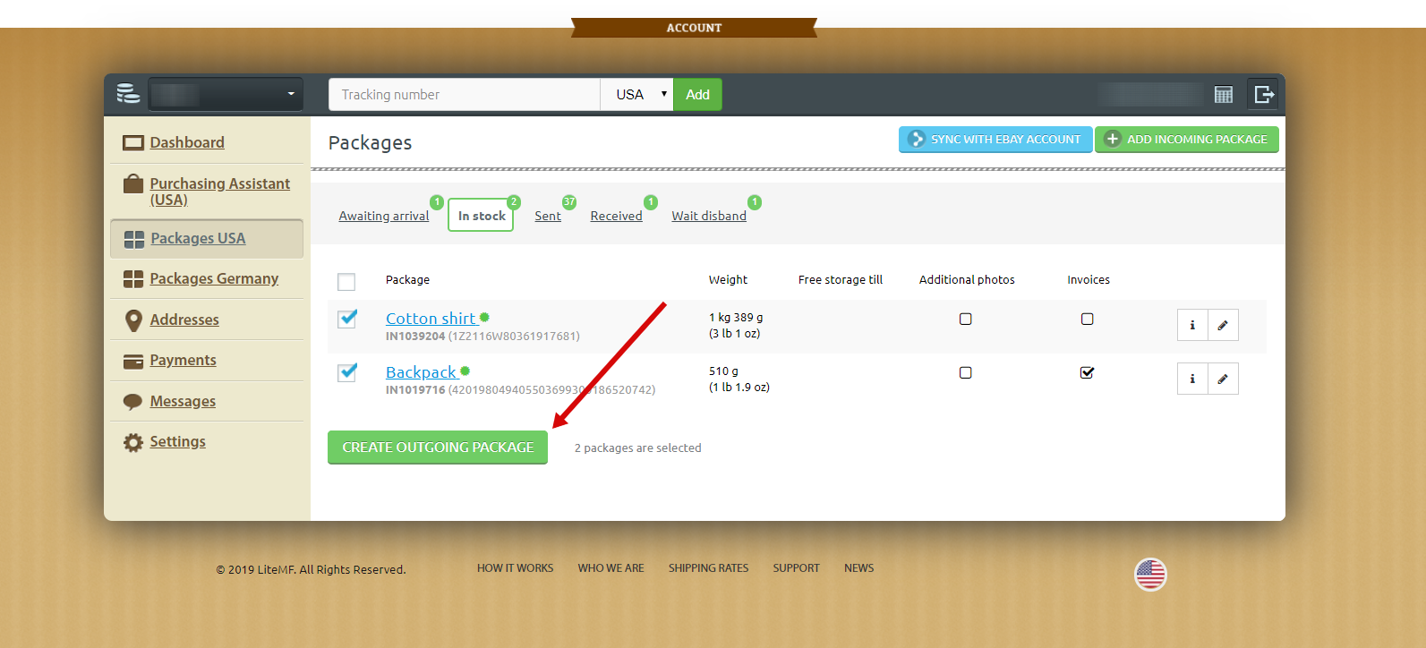Click the US flag language icon
The width and height of the screenshot is (1426, 648).
coord(1150,575)
